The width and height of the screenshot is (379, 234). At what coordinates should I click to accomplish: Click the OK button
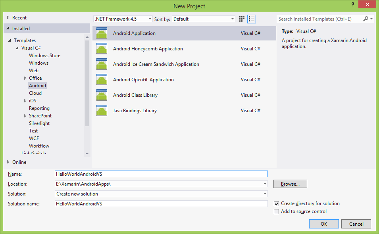324,224
